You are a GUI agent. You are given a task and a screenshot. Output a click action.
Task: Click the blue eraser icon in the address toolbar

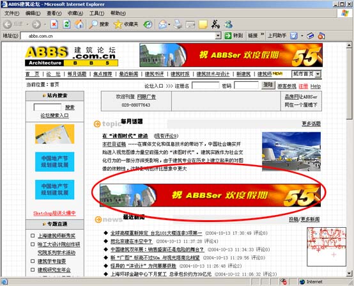311,35
